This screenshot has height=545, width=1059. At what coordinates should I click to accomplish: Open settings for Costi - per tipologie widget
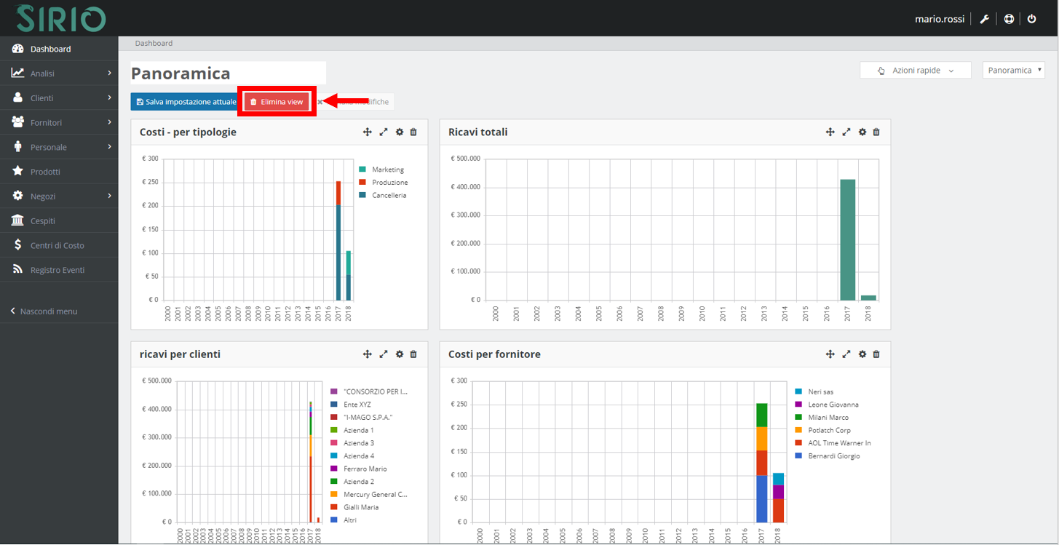click(399, 132)
